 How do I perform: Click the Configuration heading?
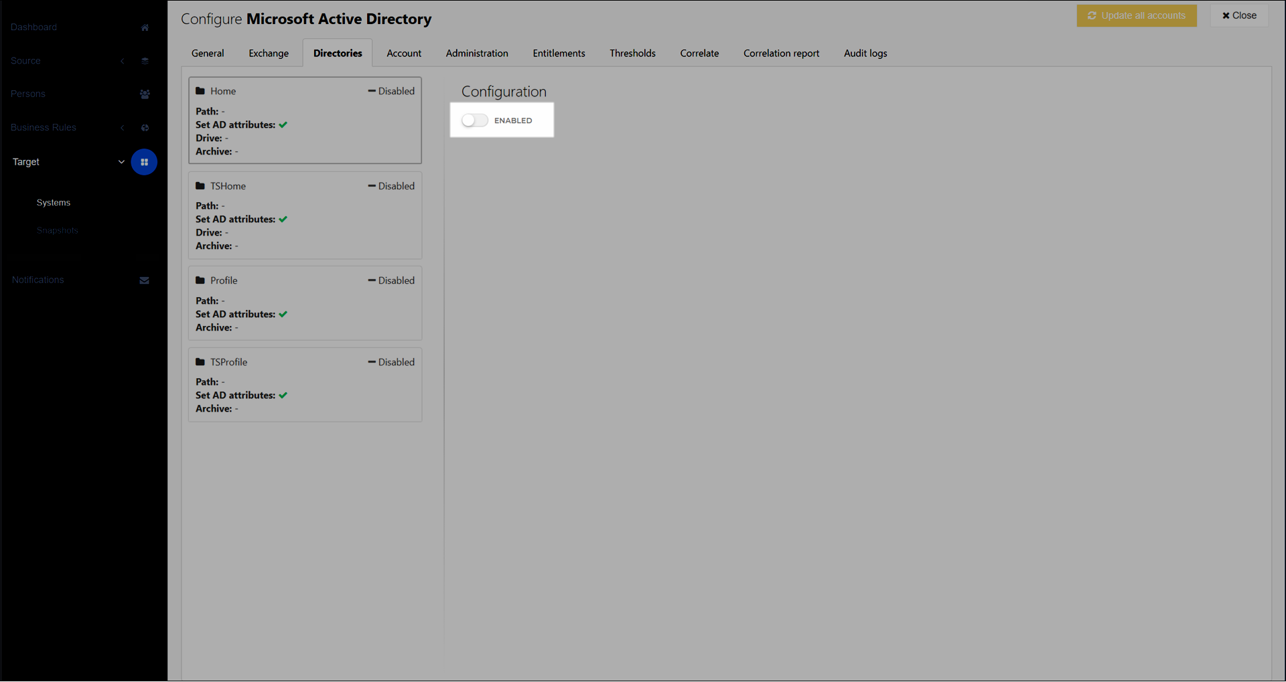504,92
